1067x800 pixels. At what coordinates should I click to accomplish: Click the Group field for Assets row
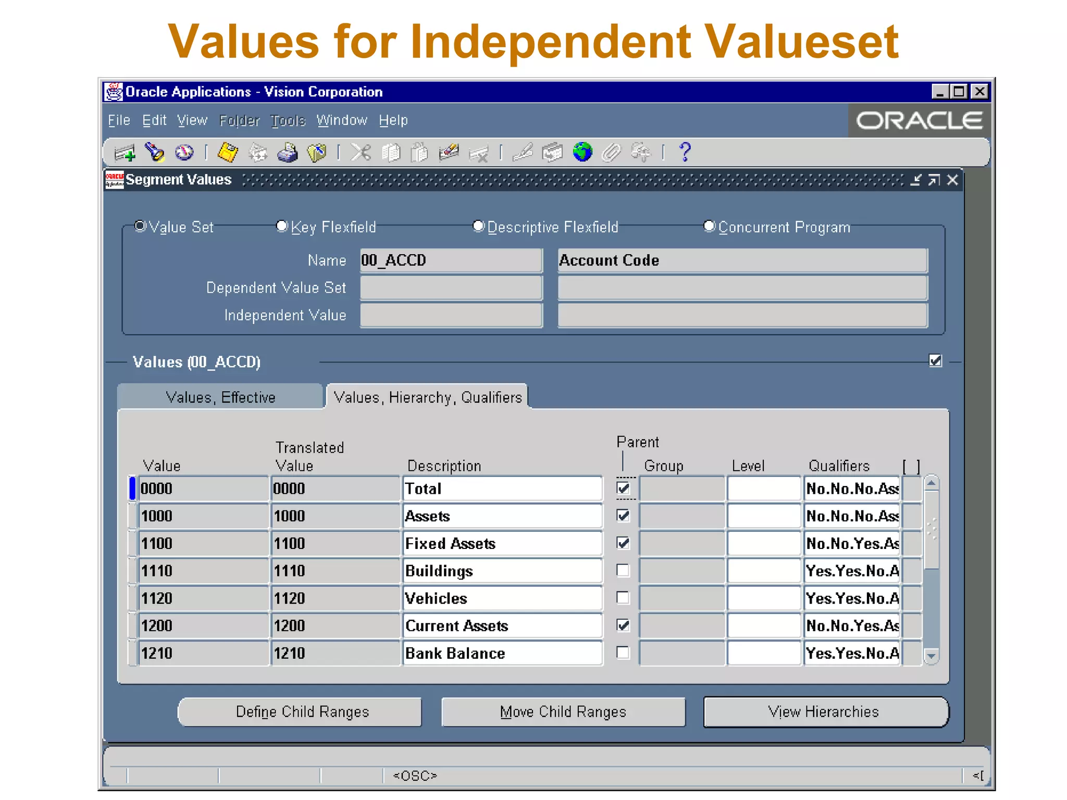pyautogui.click(x=681, y=516)
